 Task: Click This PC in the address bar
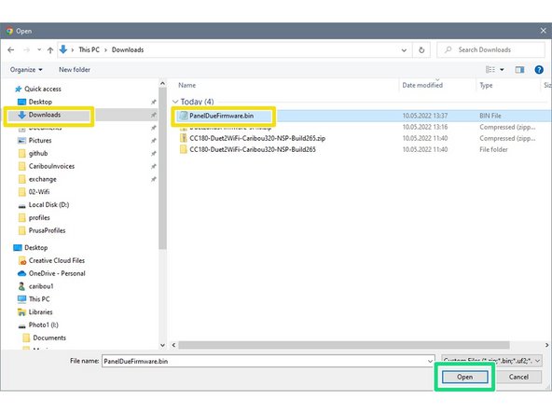tap(90, 50)
